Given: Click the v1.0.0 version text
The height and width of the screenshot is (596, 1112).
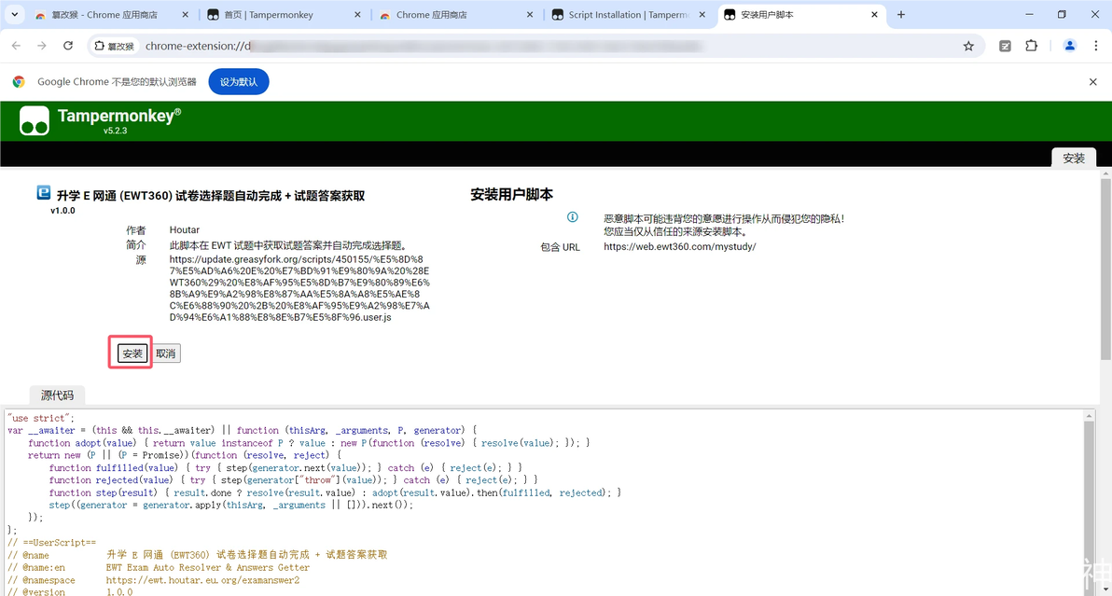Looking at the screenshot, I should pos(63,211).
